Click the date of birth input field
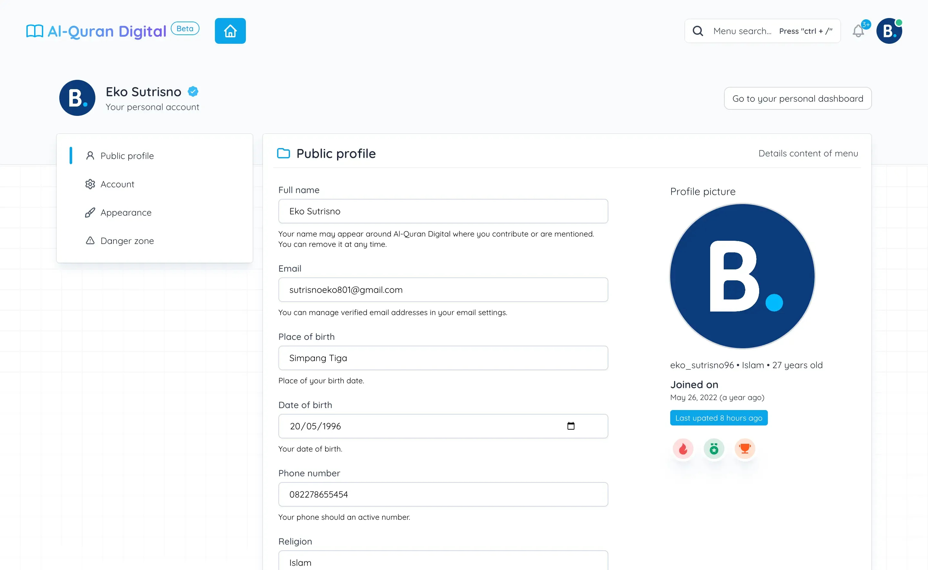This screenshot has height=570, width=928. click(443, 426)
